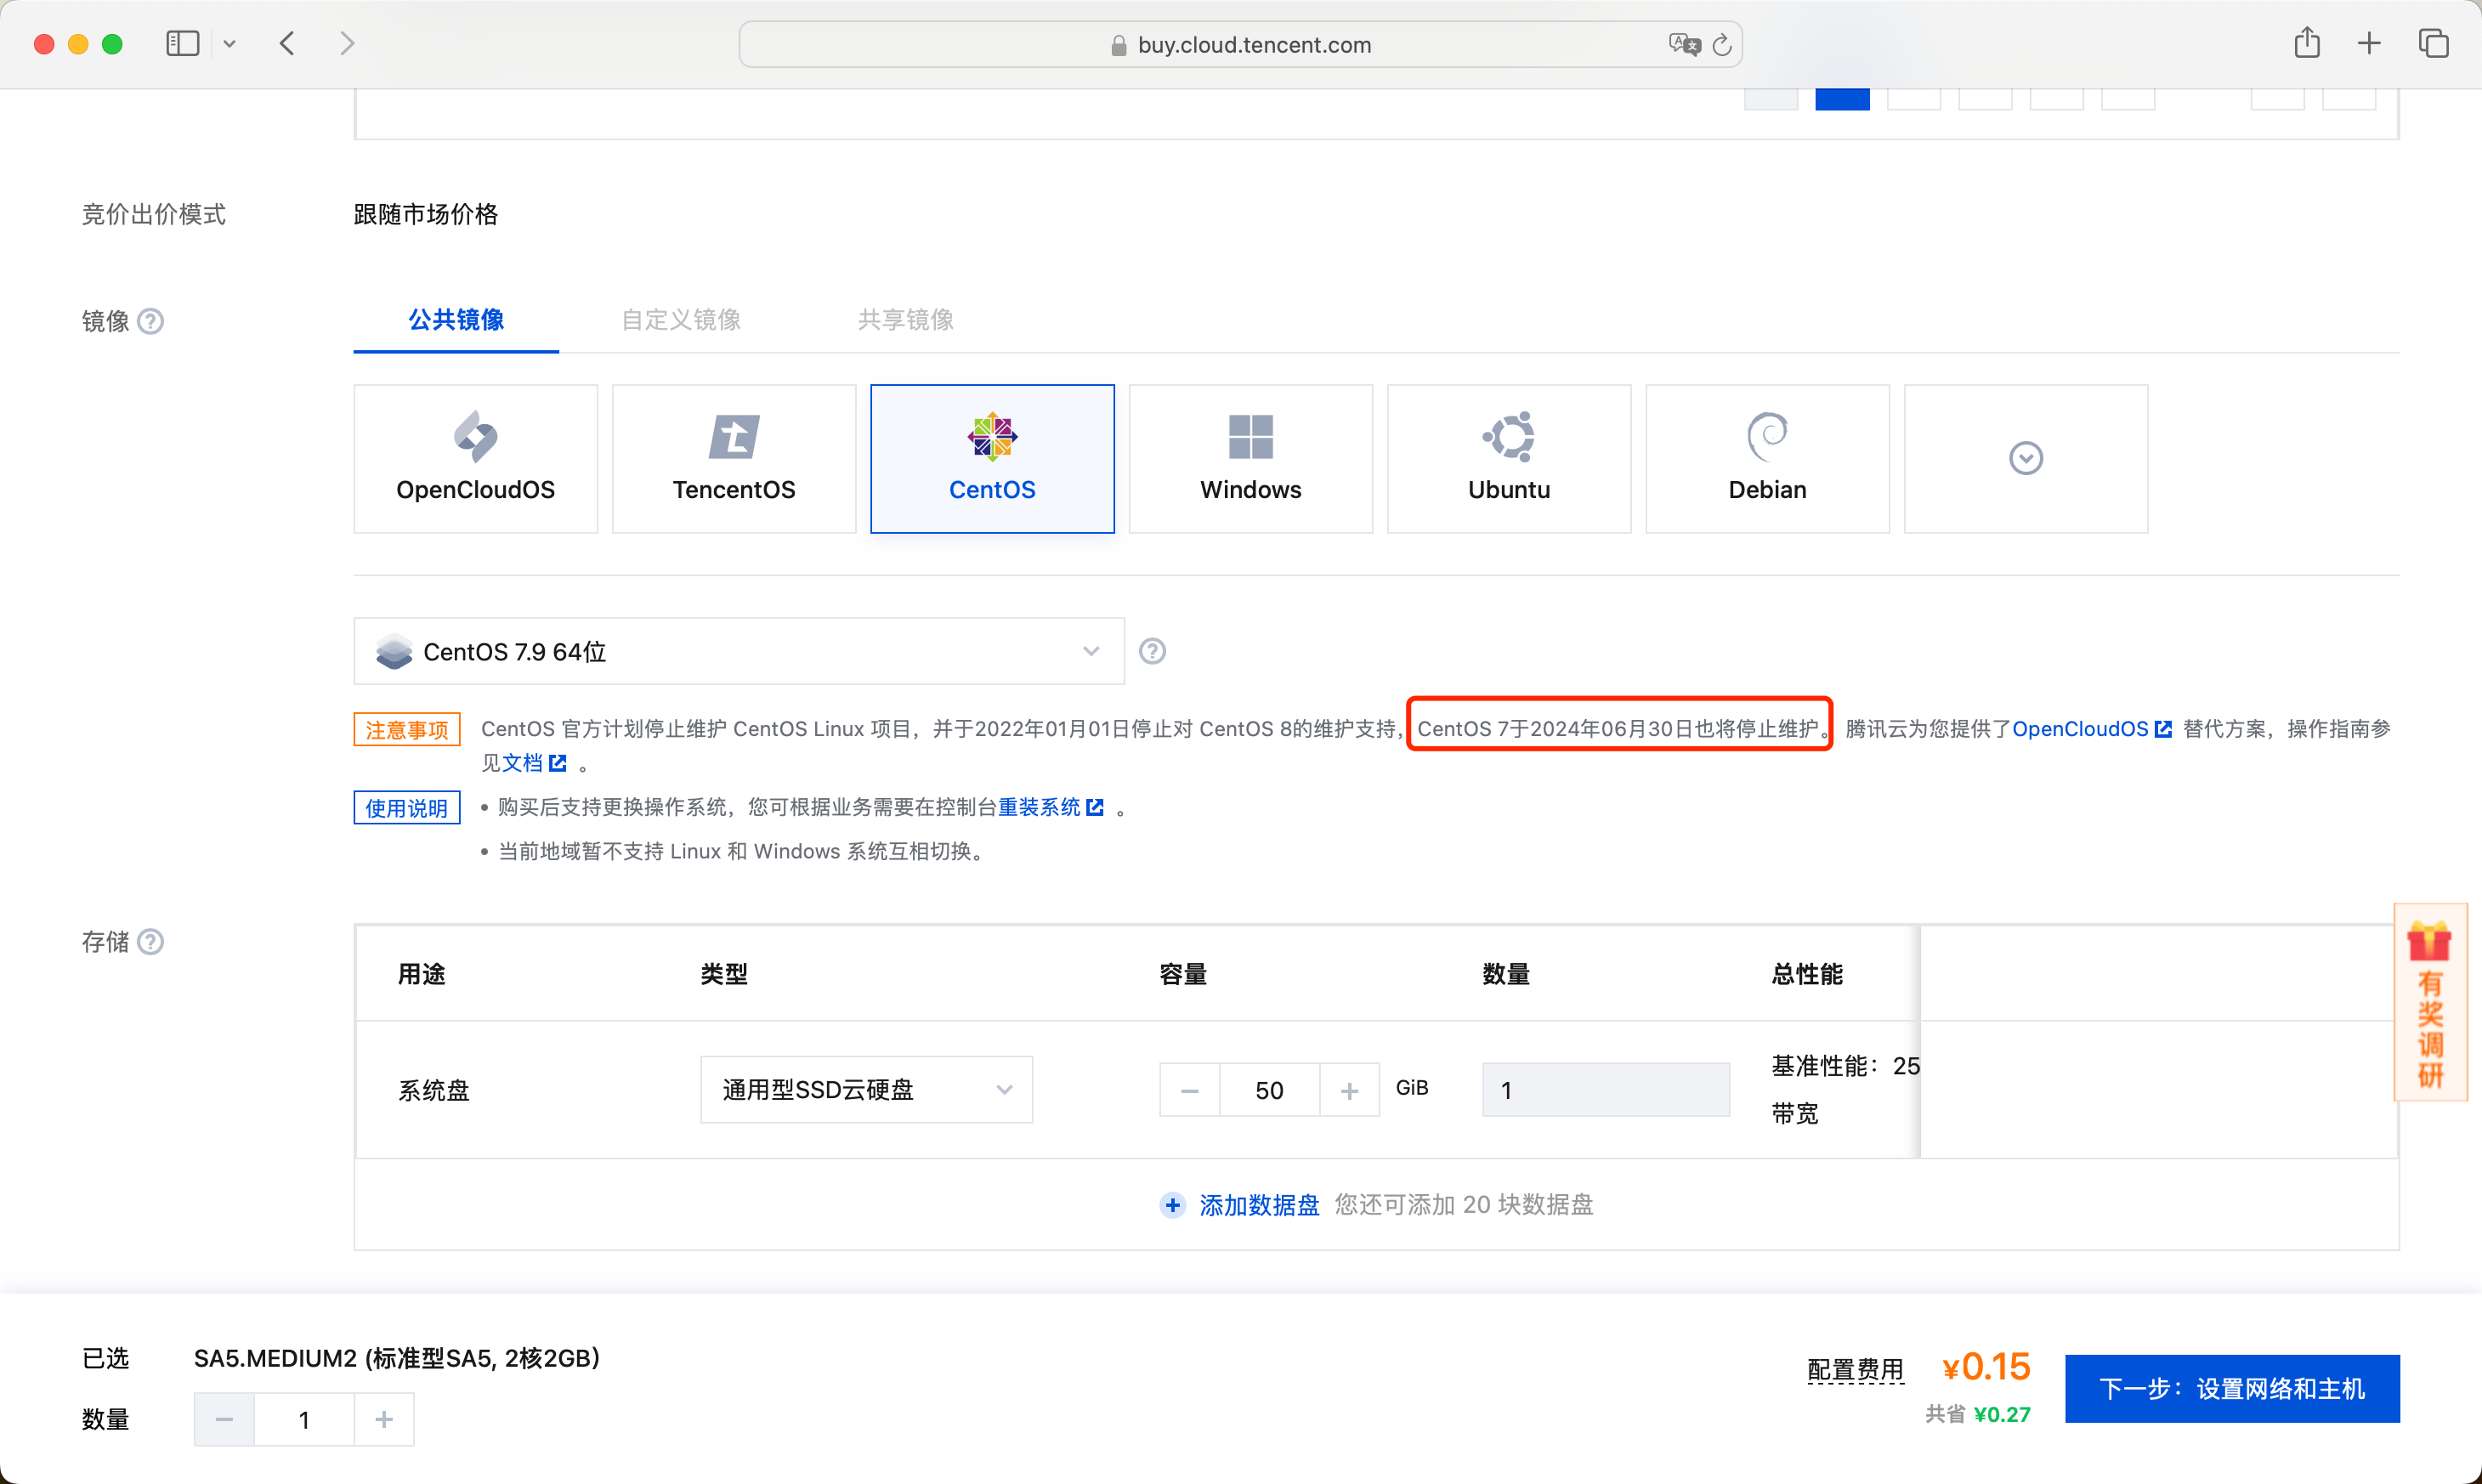This screenshot has height=1484, width=2482.
Task: Open the 有奖调研 survey side tab
Action: 2430,1002
